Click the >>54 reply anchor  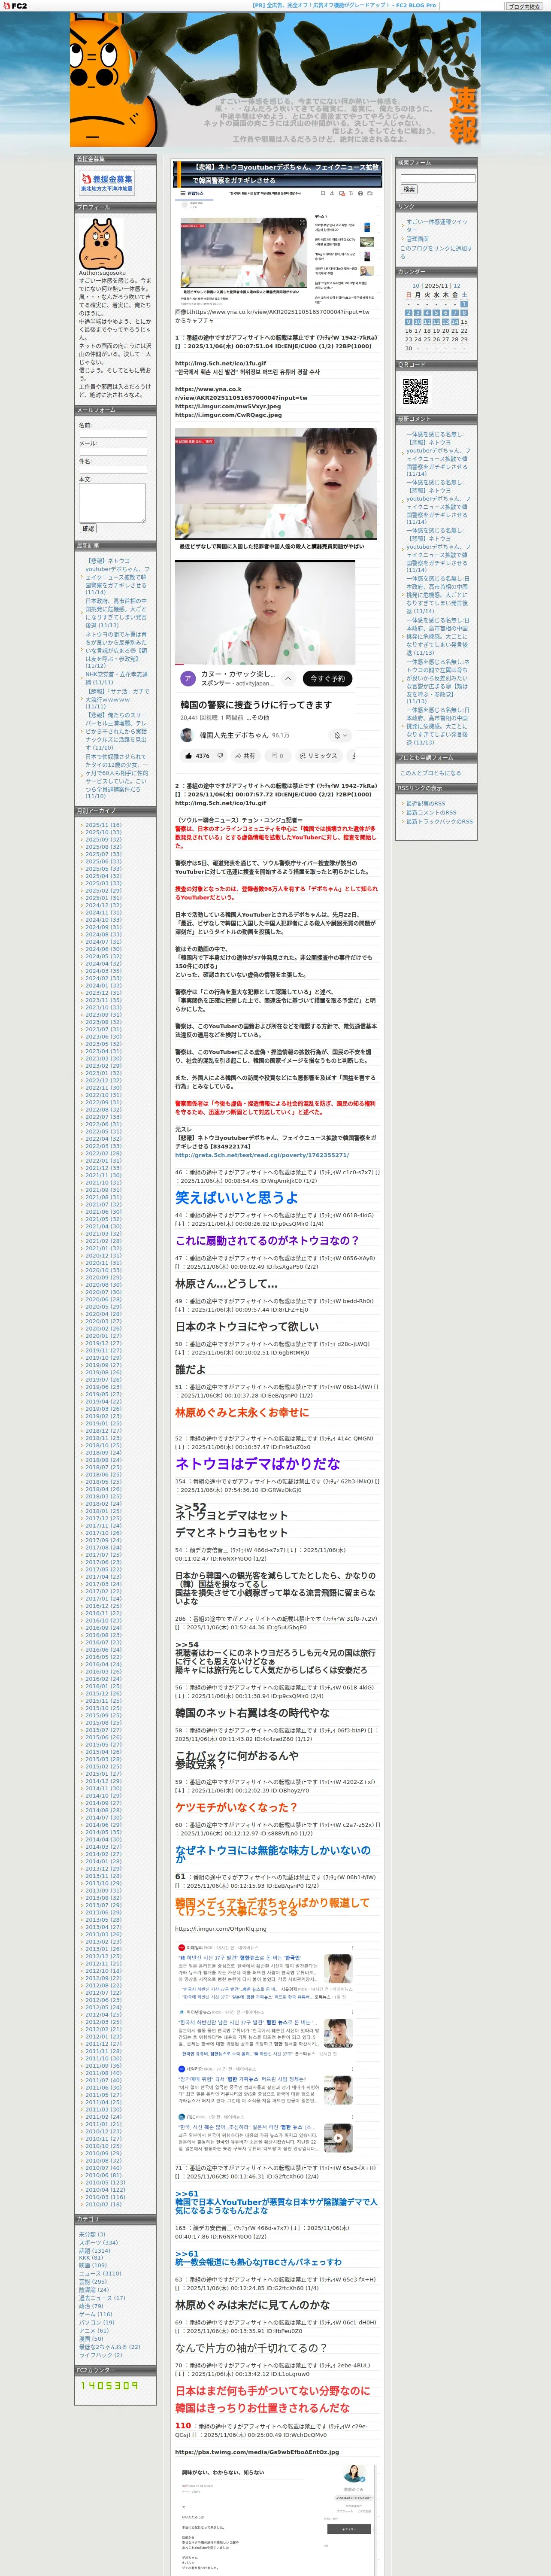click(x=187, y=1645)
